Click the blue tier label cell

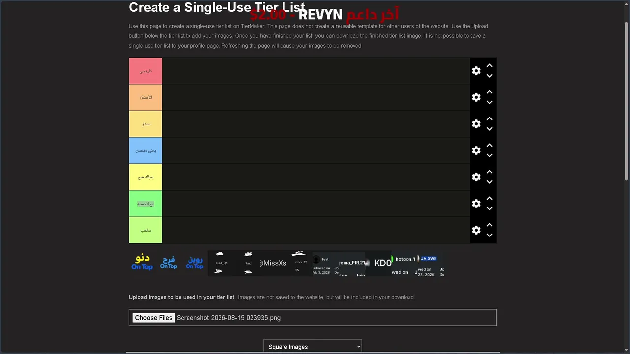pyautogui.click(x=146, y=150)
